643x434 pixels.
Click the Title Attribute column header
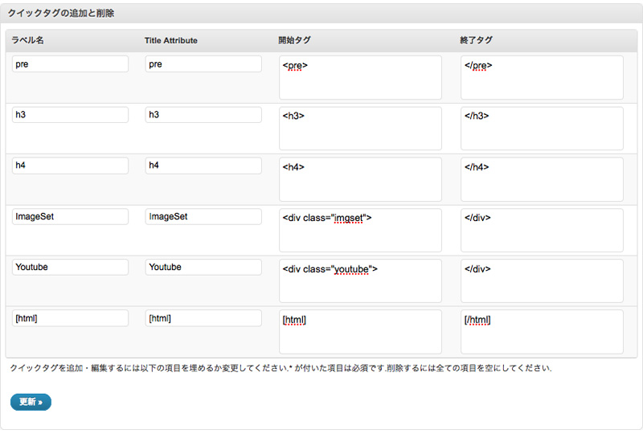click(171, 41)
